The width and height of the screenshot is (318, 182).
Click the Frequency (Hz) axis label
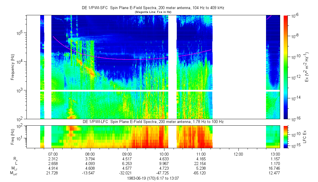pos(13,67)
